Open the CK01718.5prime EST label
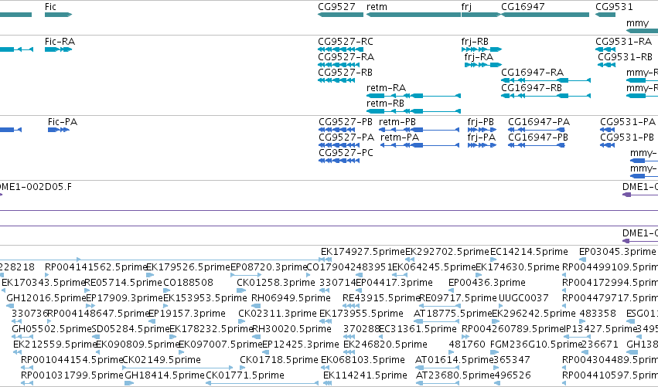The width and height of the screenshot is (658, 387). coord(279,360)
